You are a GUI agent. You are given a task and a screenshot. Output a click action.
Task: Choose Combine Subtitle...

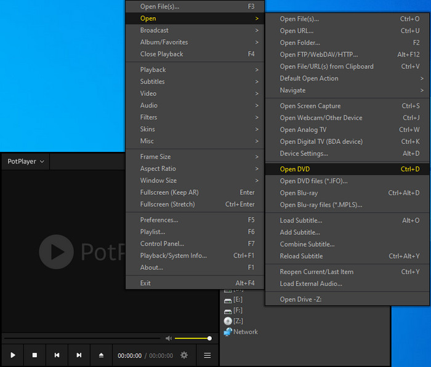coord(347,244)
